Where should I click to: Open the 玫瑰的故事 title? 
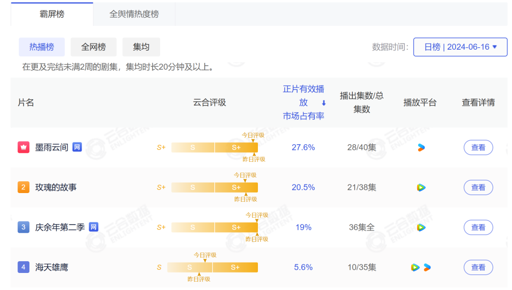point(56,187)
